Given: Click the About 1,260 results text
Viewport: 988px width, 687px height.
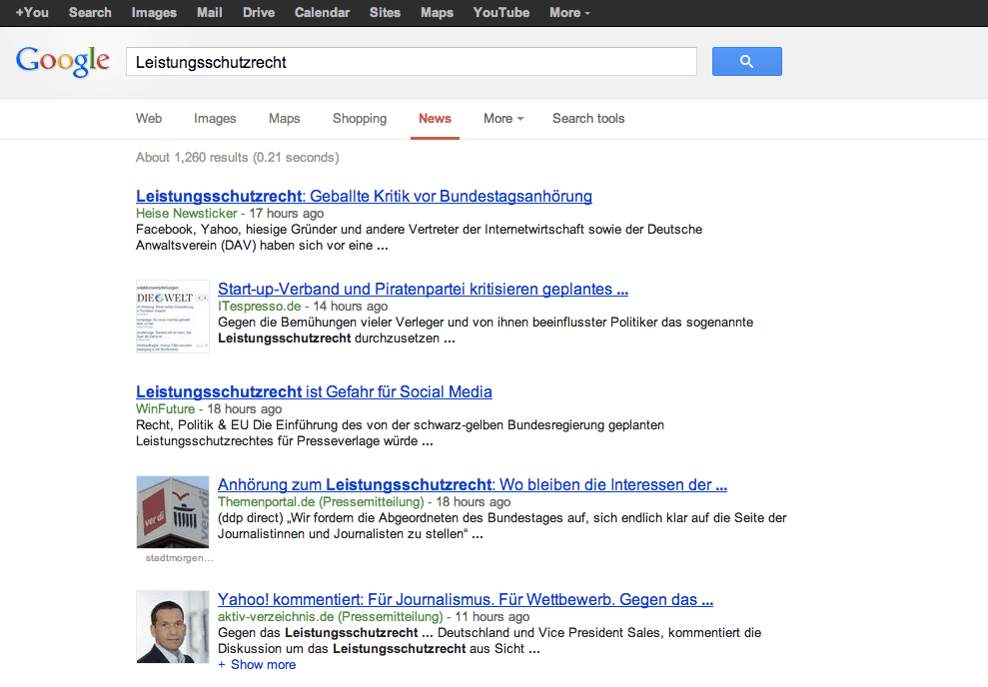Looking at the screenshot, I should coord(238,158).
